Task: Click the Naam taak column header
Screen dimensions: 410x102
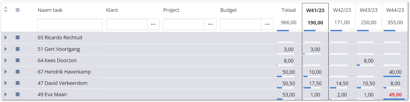Action: point(50,10)
